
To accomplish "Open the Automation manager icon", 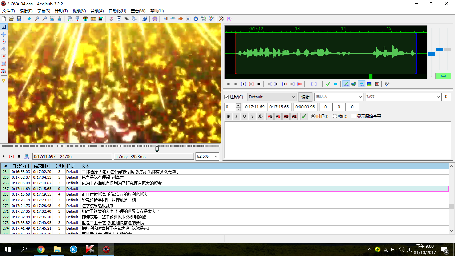I will (x=145, y=19).
